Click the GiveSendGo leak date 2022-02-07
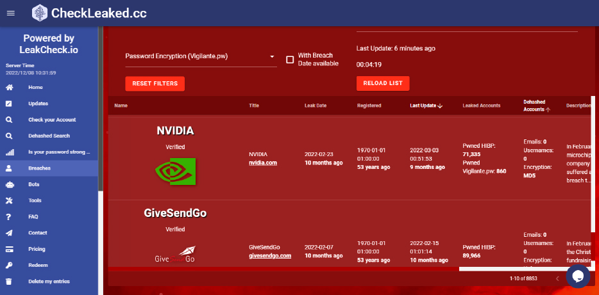The image size is (599, 295). click(x=319, y=247)
